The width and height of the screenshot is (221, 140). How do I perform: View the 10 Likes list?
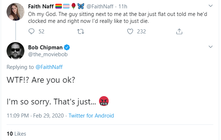pyautogui.click(x=16, y=134)
